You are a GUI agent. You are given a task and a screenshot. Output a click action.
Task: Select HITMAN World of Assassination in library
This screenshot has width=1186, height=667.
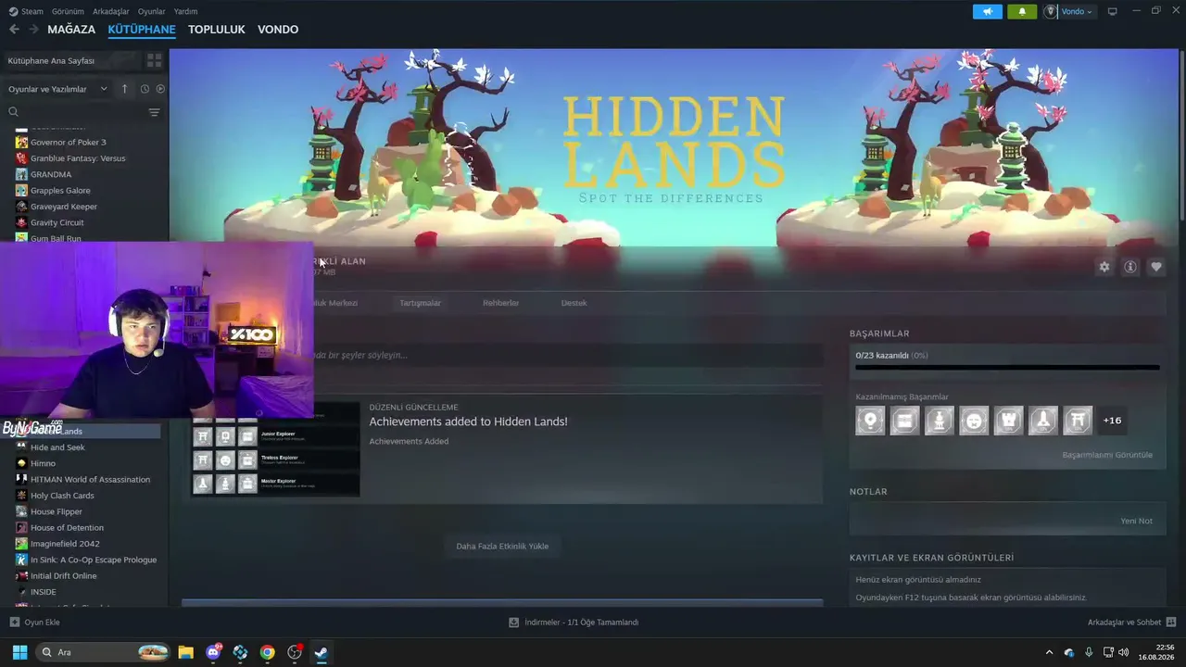[90, 480]
